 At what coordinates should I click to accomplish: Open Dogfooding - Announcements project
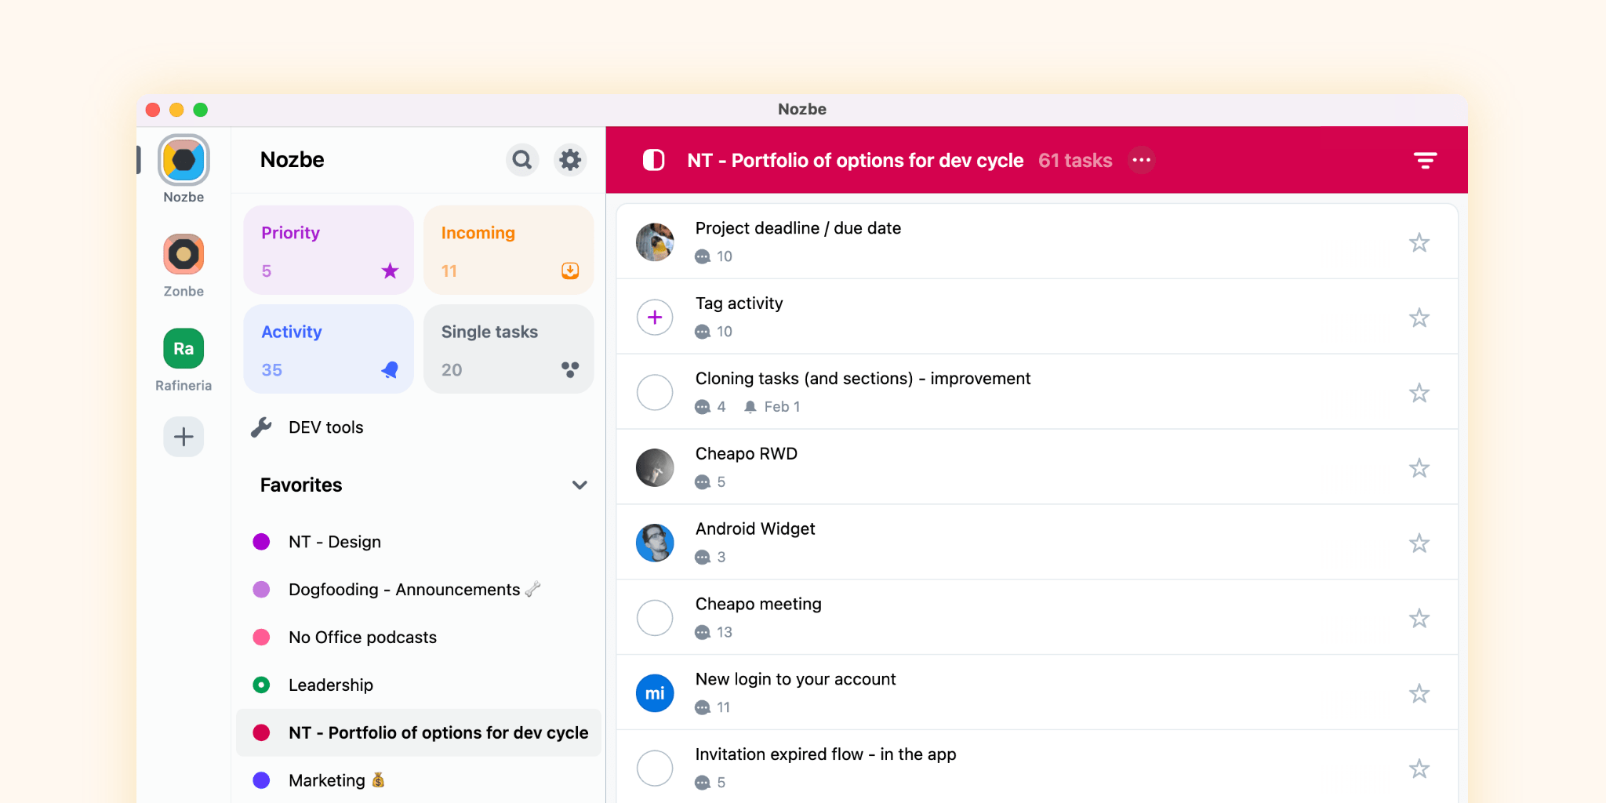pyautogui.click(x=419, y=590)
